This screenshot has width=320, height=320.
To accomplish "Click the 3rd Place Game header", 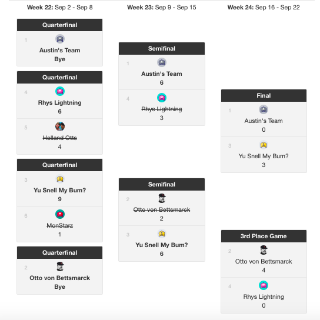I will pos(264,236).
